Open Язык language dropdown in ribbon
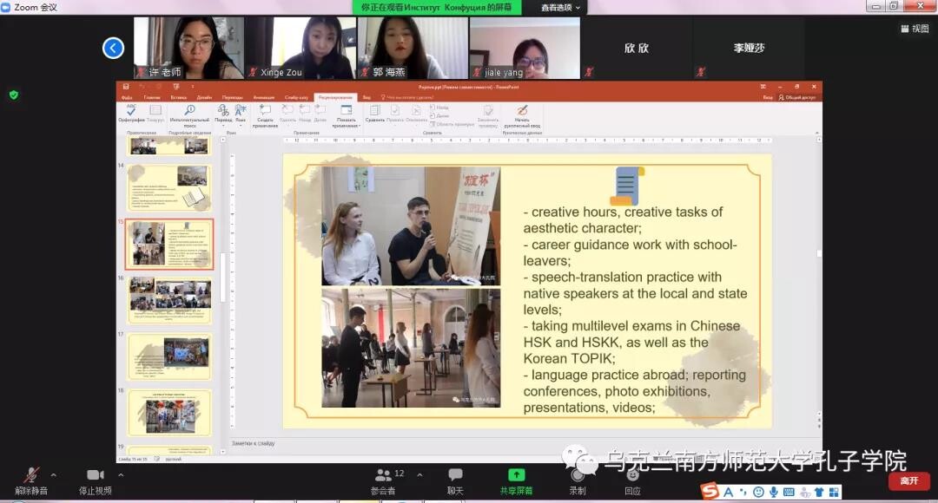Screen dimensions: 938x503 [x=241, y=114]
